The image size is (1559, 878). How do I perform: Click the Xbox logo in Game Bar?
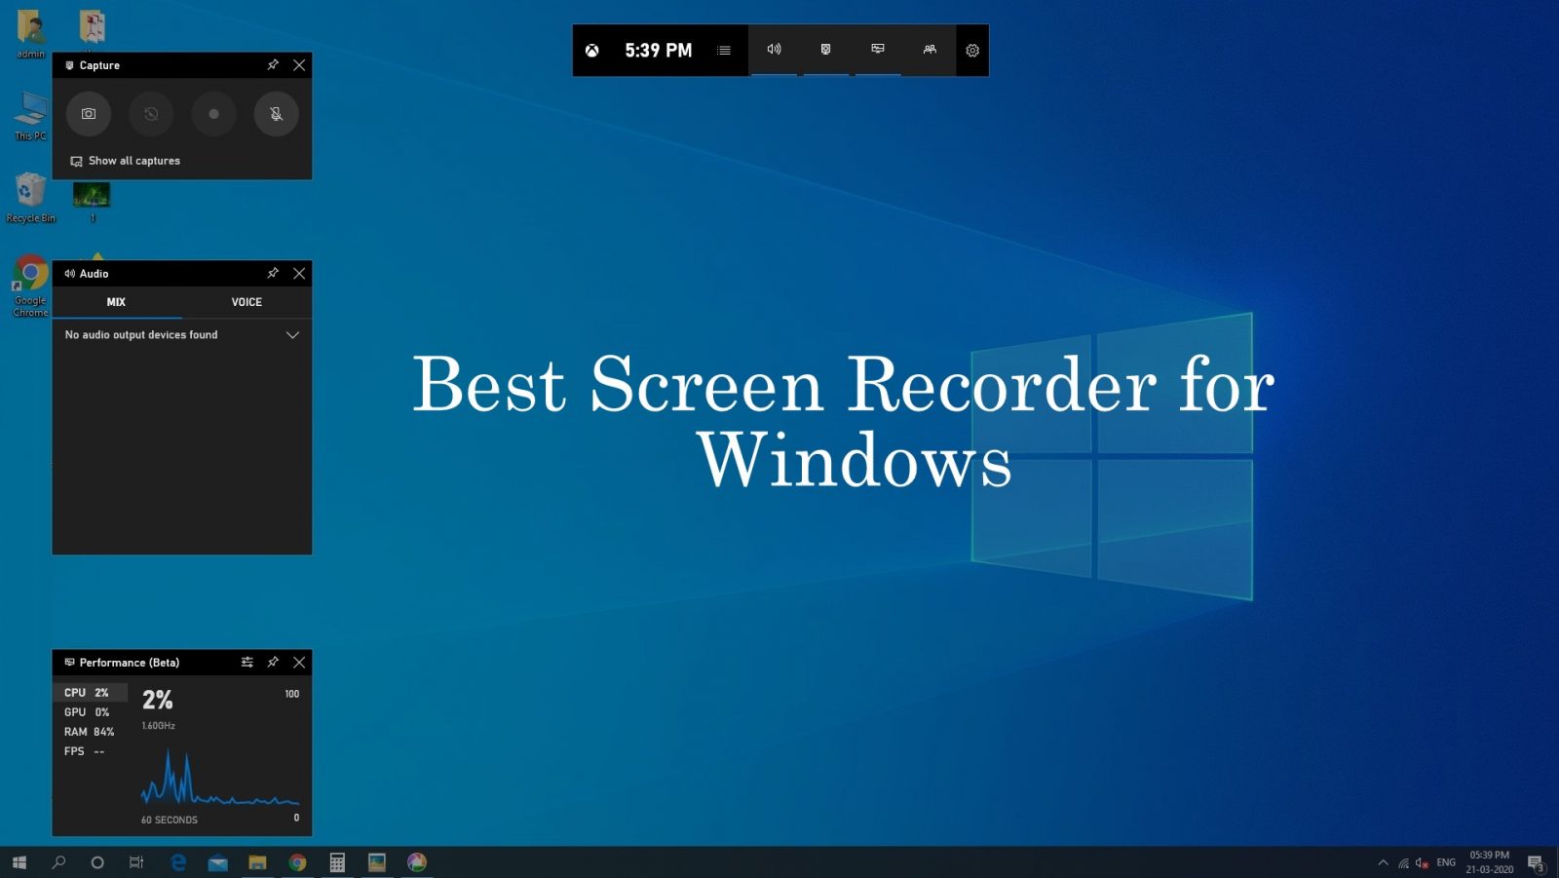[591, 51]
